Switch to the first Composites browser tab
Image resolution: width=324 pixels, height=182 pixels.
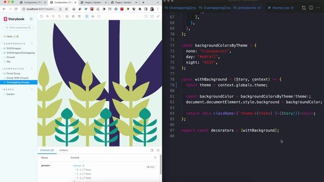click(x=33, y=3)
